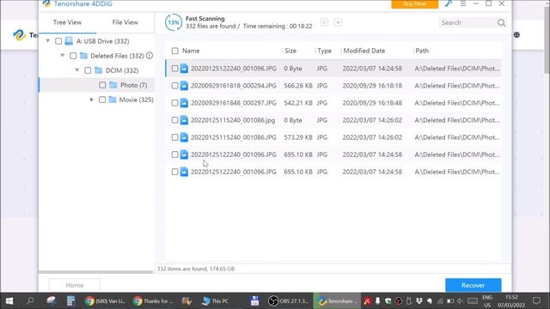Click image icon of 20200929161848_000297.JPG
This screenshot has width=550, height=309.
184,103
